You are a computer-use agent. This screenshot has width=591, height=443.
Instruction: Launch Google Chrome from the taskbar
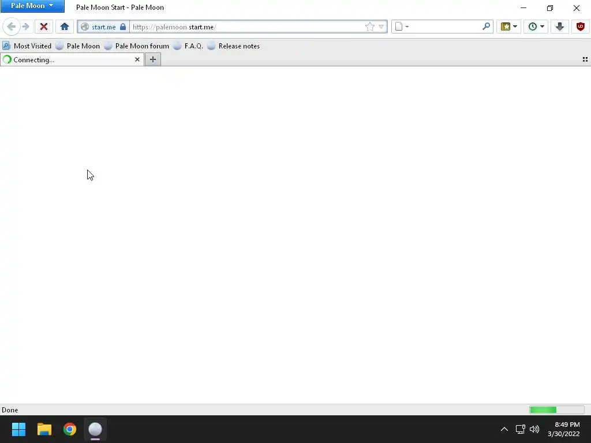[70, 429]
